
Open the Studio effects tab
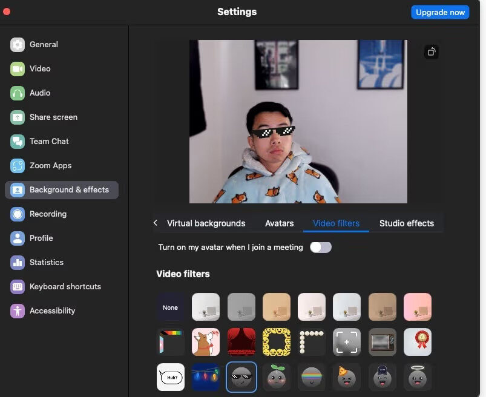[406, 223]
